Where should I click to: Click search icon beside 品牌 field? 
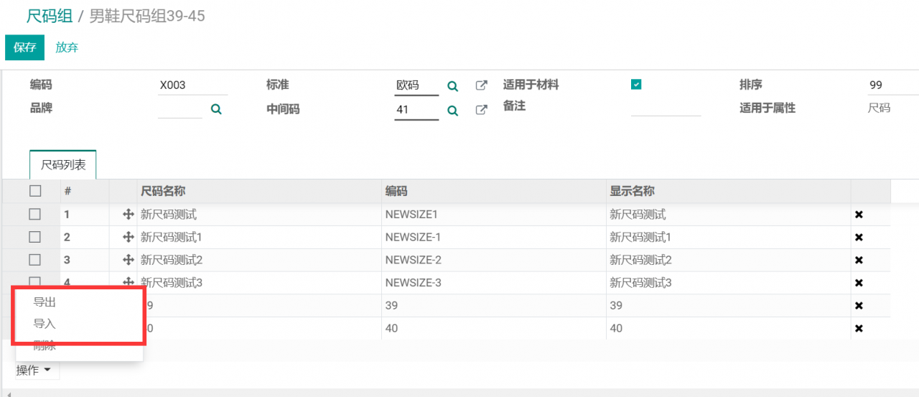tap(216, 109)
